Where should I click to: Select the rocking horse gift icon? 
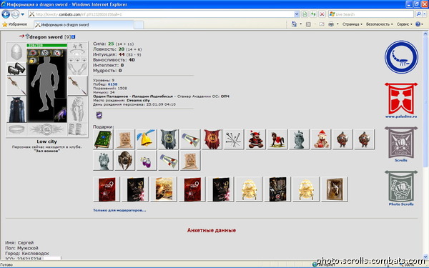(x=277, y=139)
